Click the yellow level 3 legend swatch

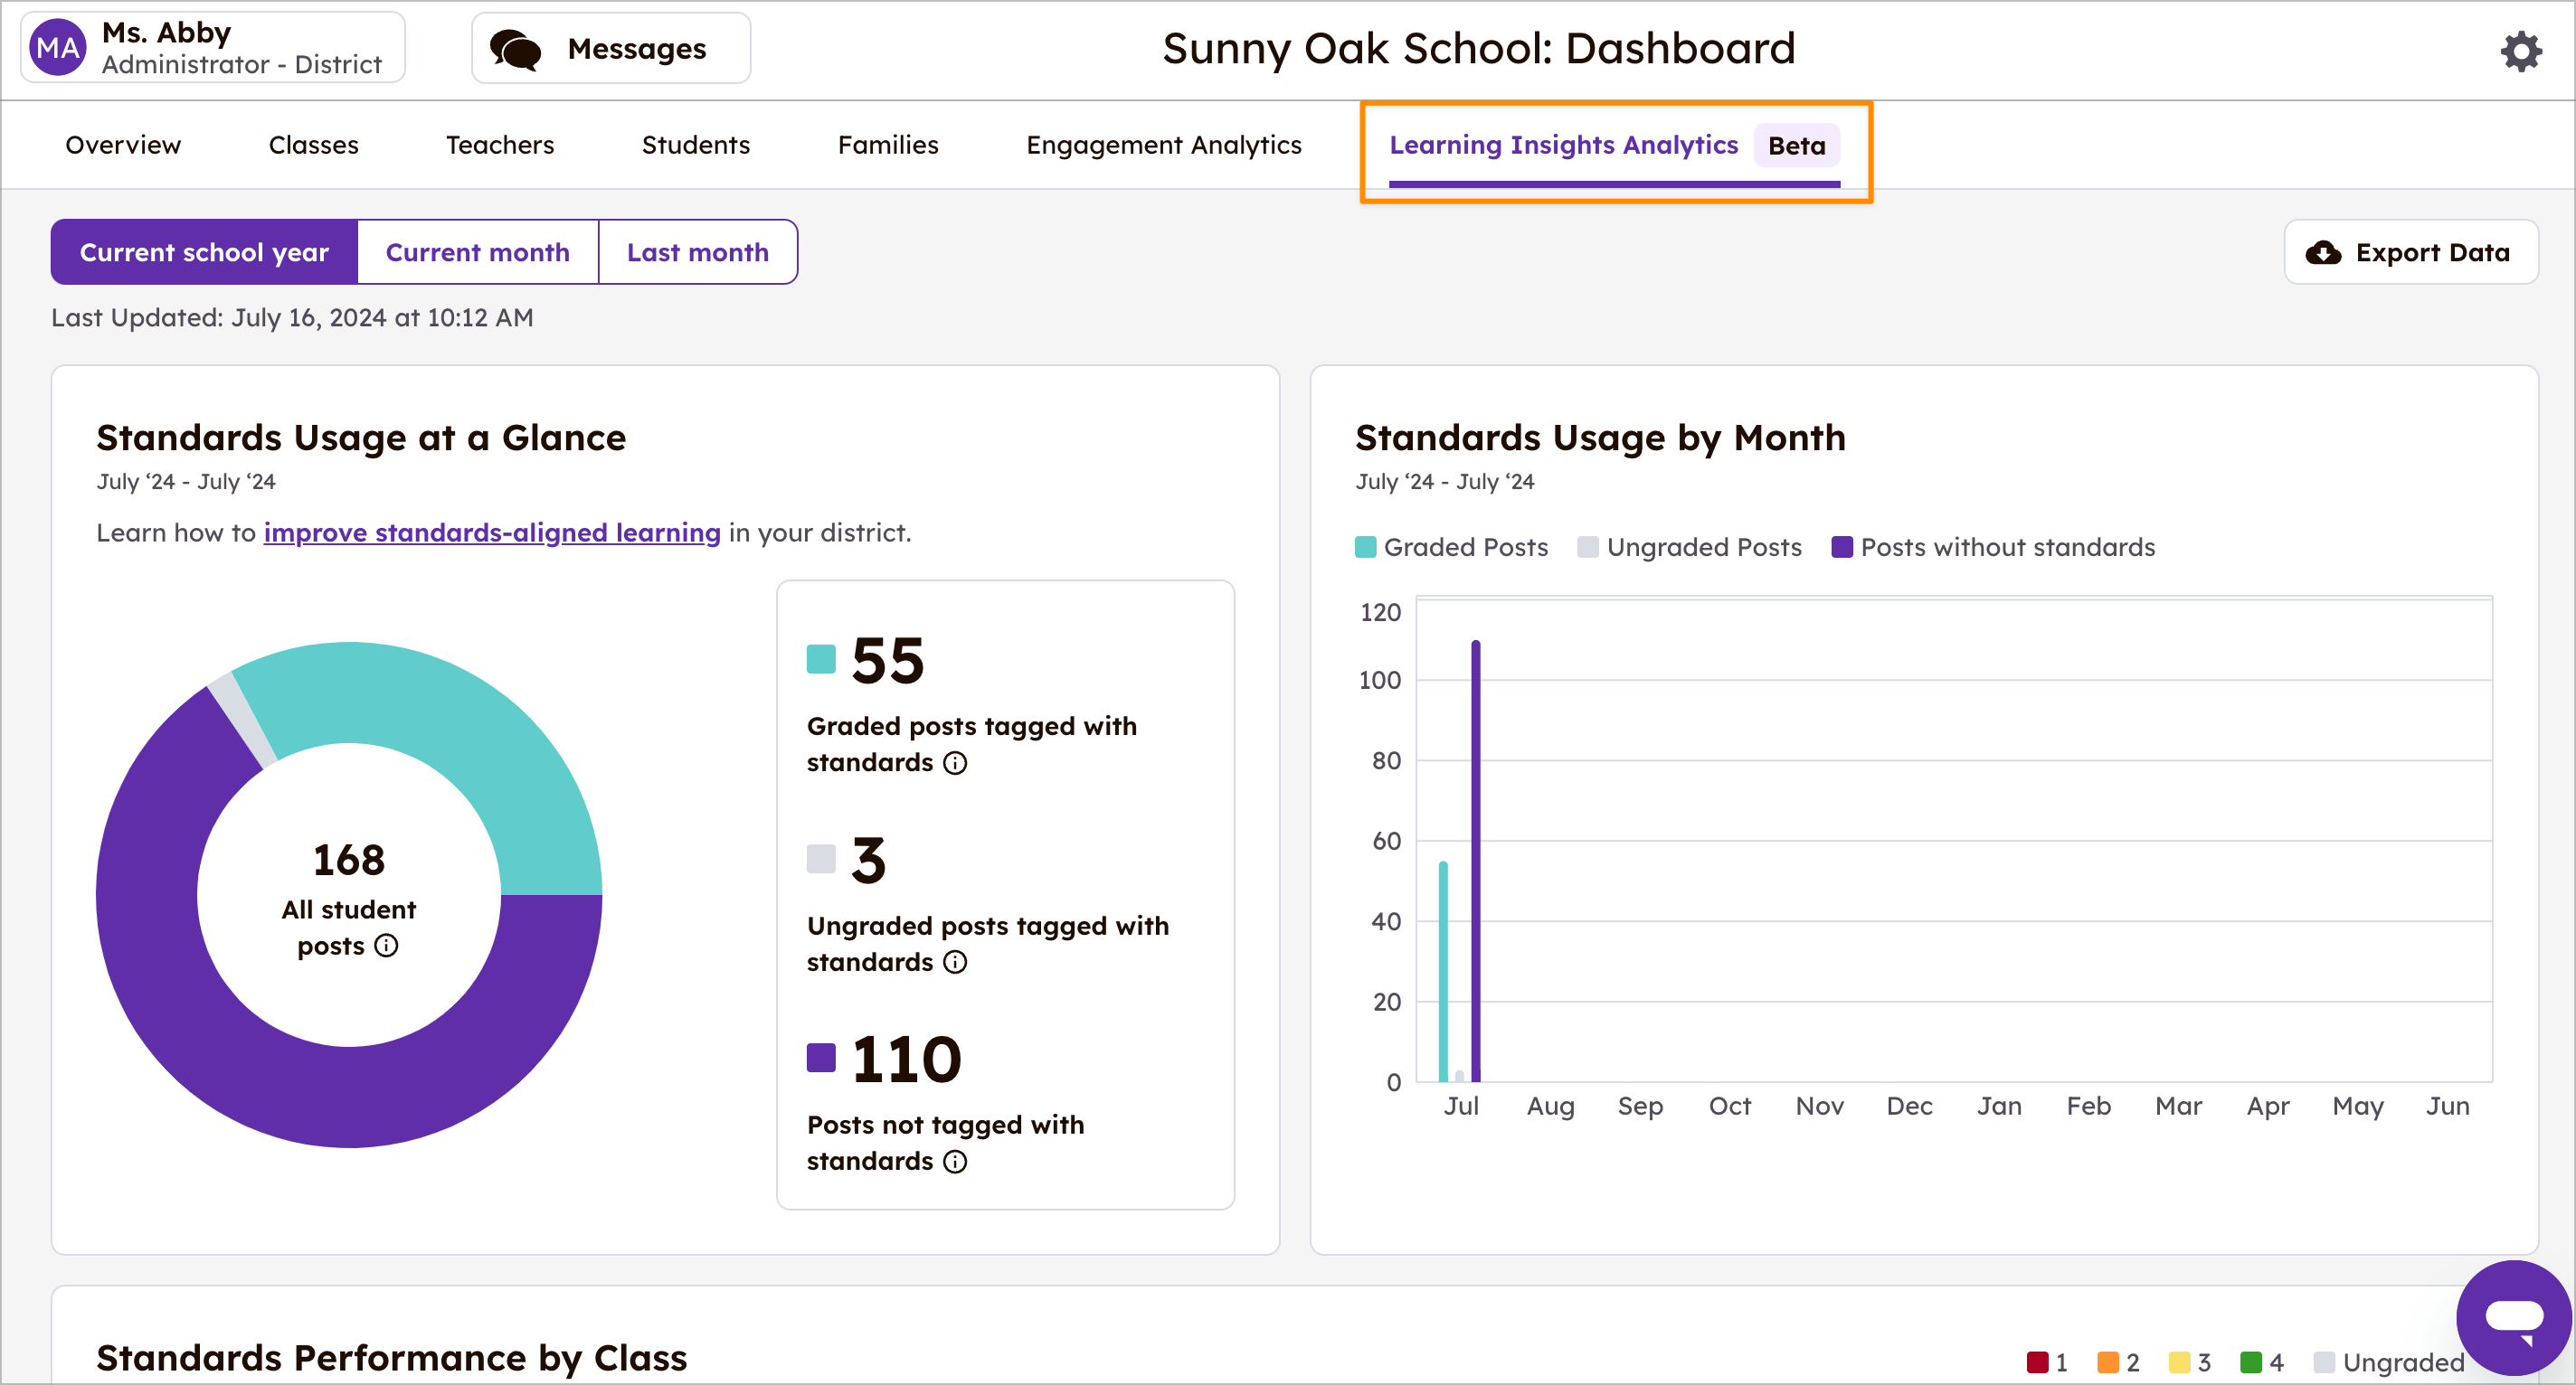coord(2180,1363)
